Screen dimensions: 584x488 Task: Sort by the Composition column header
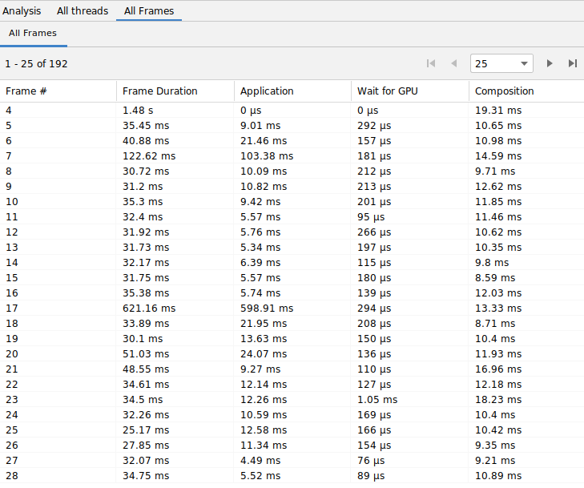504,91
